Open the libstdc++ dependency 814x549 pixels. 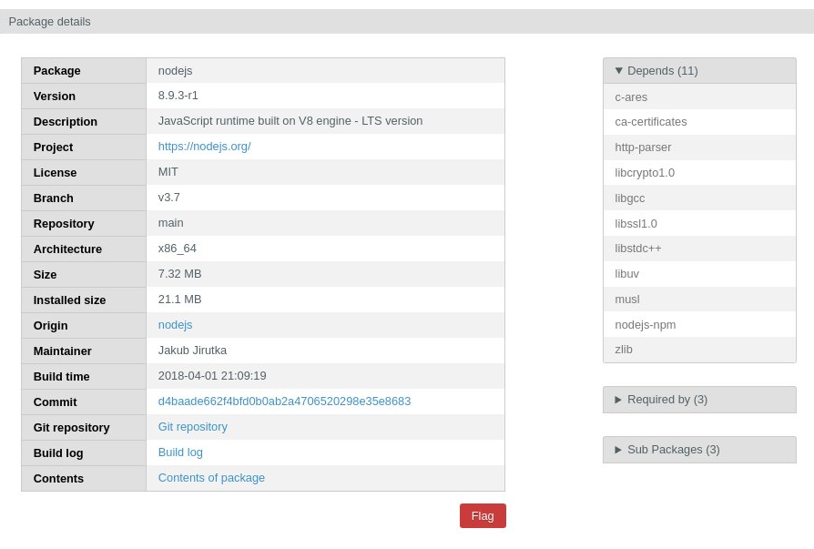click(x=637, y=249)
